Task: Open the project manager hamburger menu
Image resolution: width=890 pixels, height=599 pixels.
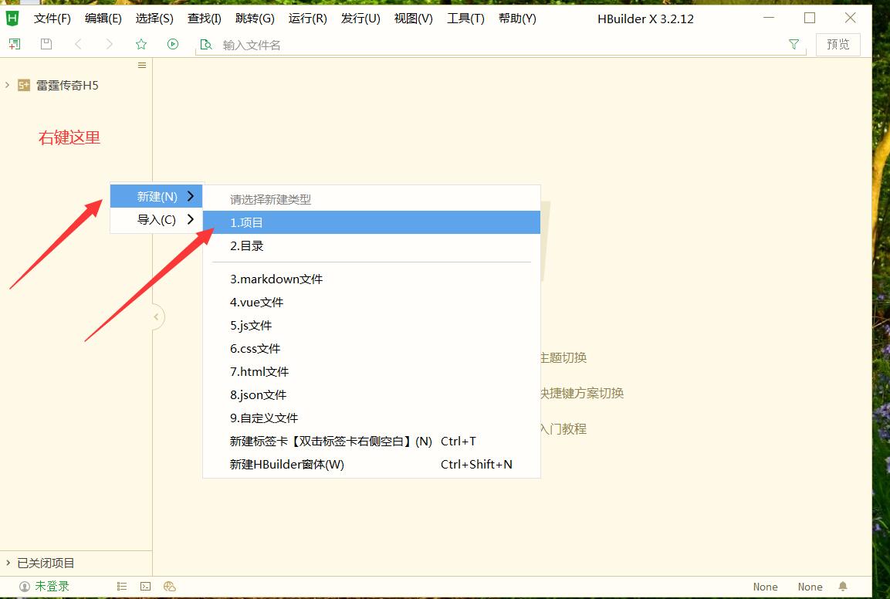Action: pyautogui.click(x=142, y=66)
